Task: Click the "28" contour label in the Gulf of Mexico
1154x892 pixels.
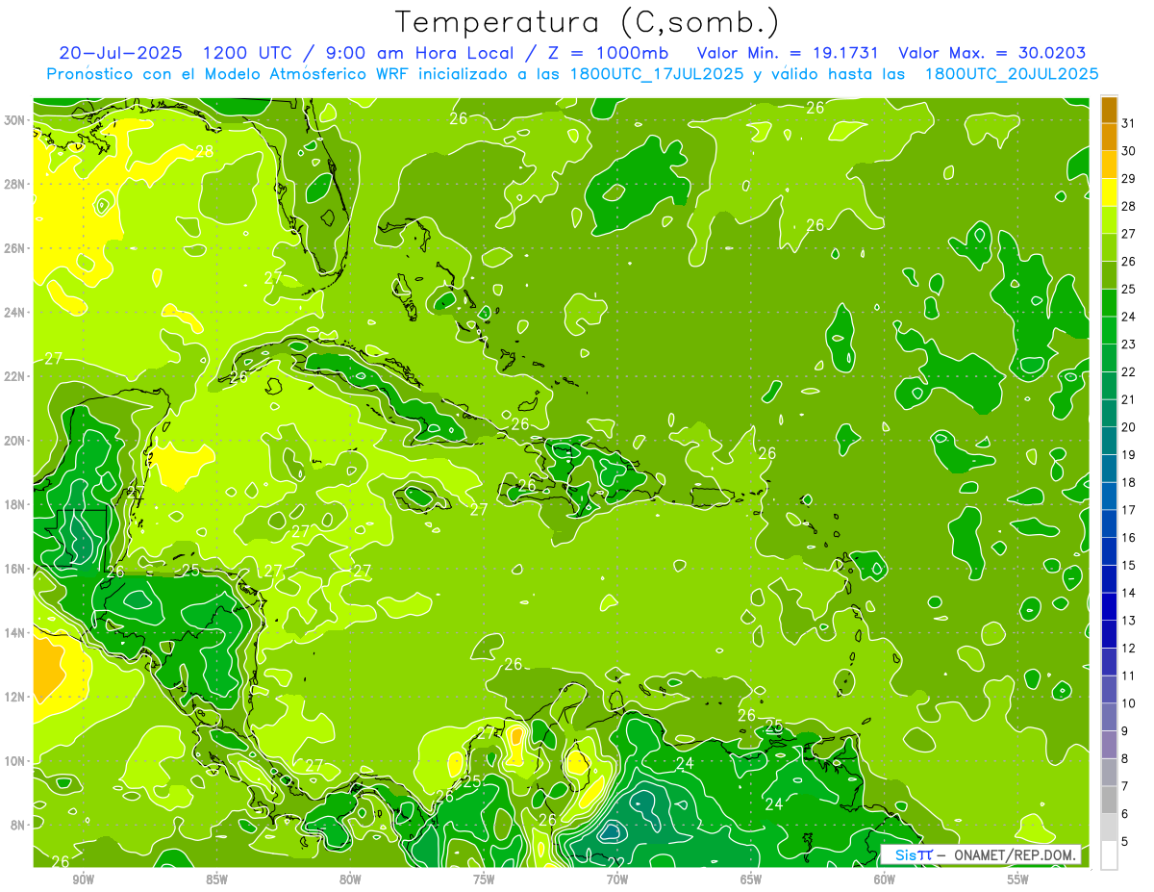Action: [x=204, y=151]
